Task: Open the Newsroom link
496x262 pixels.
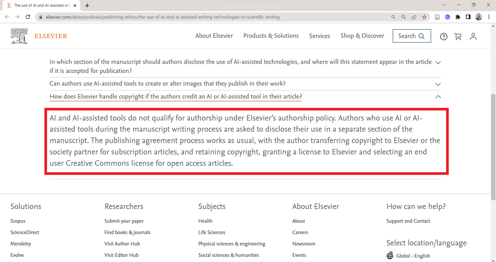Action: pos(304,244)
